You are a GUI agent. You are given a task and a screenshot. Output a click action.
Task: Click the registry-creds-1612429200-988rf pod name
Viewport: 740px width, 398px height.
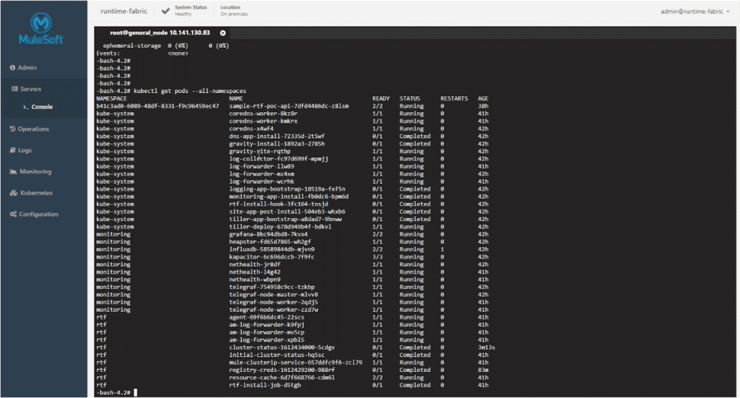pyautogui.click(x=282, y=370)
